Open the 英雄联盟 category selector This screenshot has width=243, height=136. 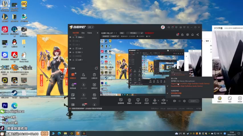[x=110, y=36]
